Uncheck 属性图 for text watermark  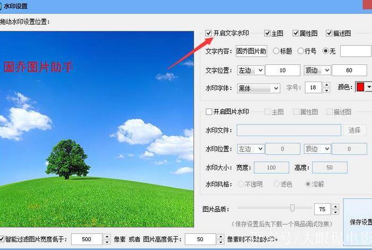point(295,33)
